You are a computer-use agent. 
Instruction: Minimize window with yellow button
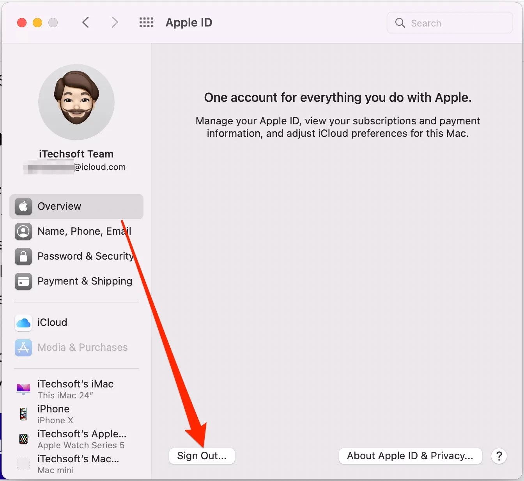[x=37, y=23]
